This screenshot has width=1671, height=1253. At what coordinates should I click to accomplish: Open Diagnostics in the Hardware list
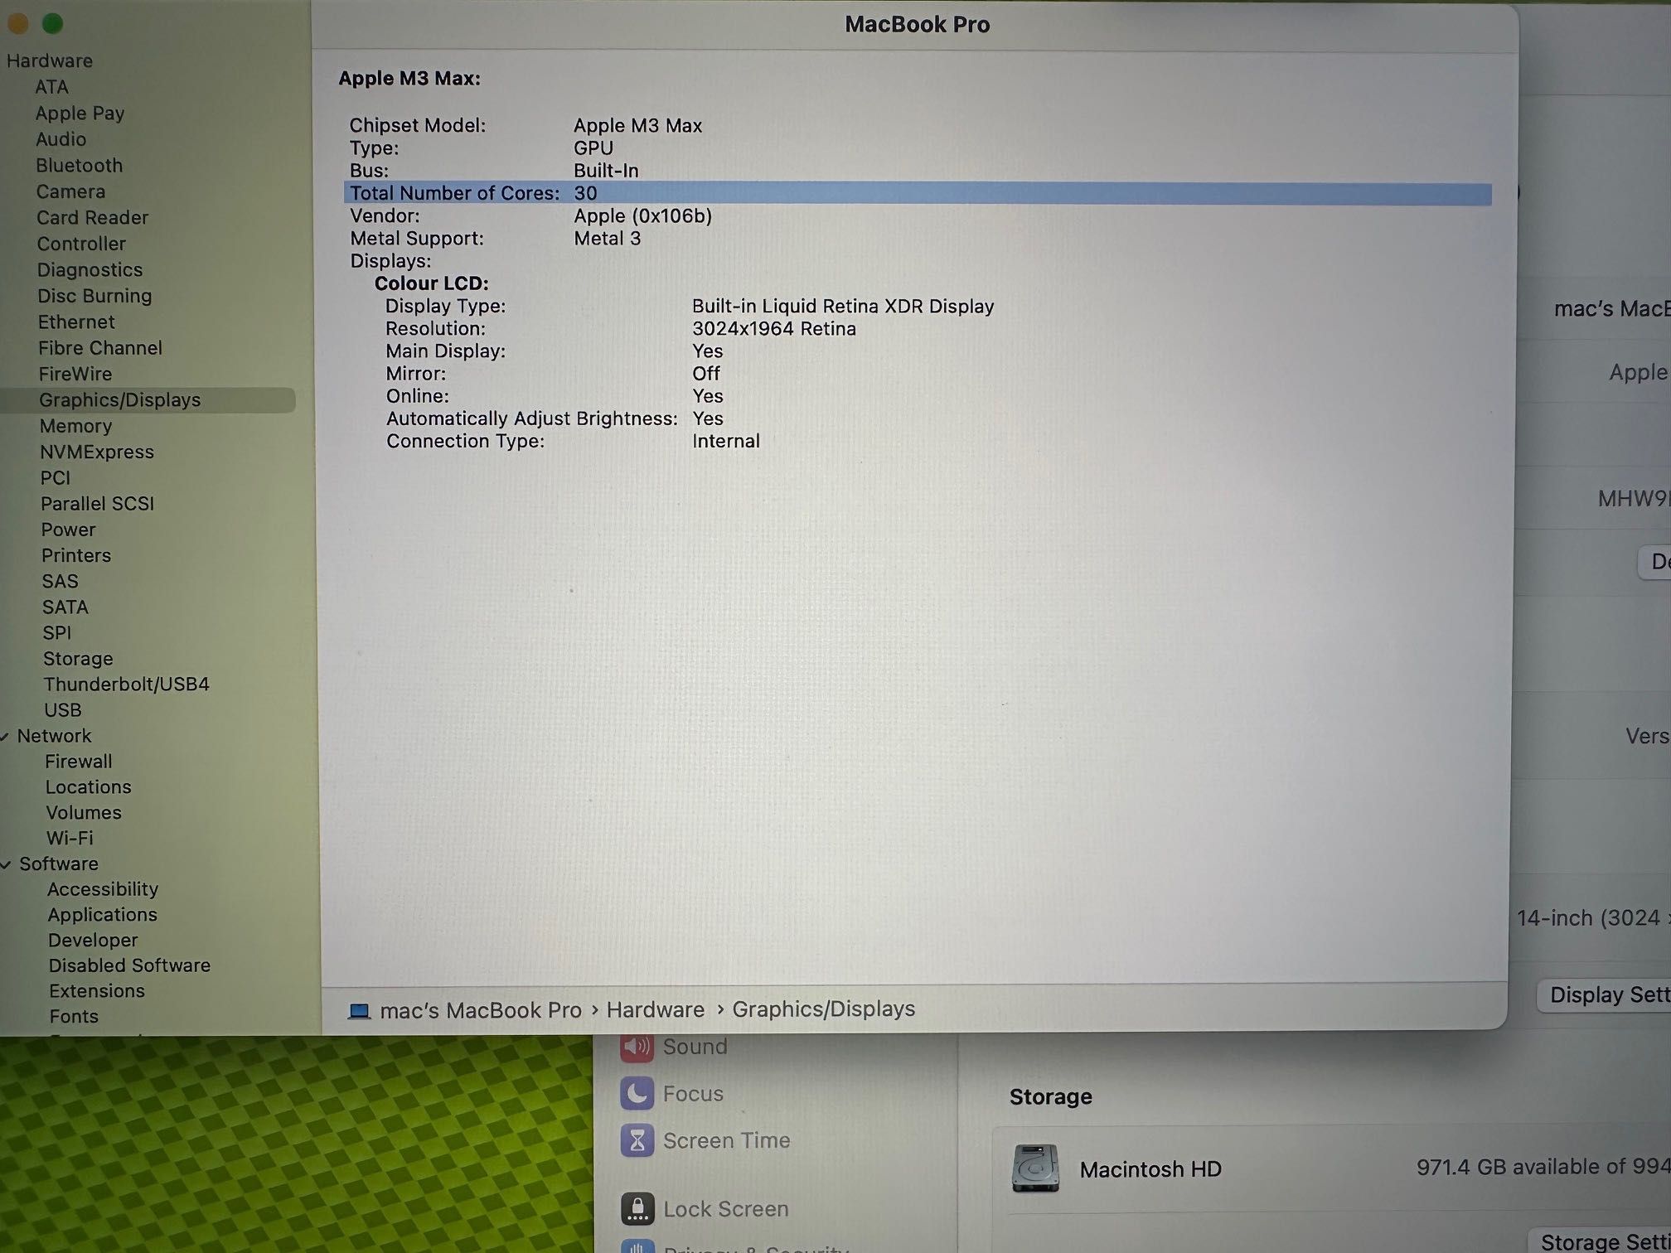tap(90, 269)
